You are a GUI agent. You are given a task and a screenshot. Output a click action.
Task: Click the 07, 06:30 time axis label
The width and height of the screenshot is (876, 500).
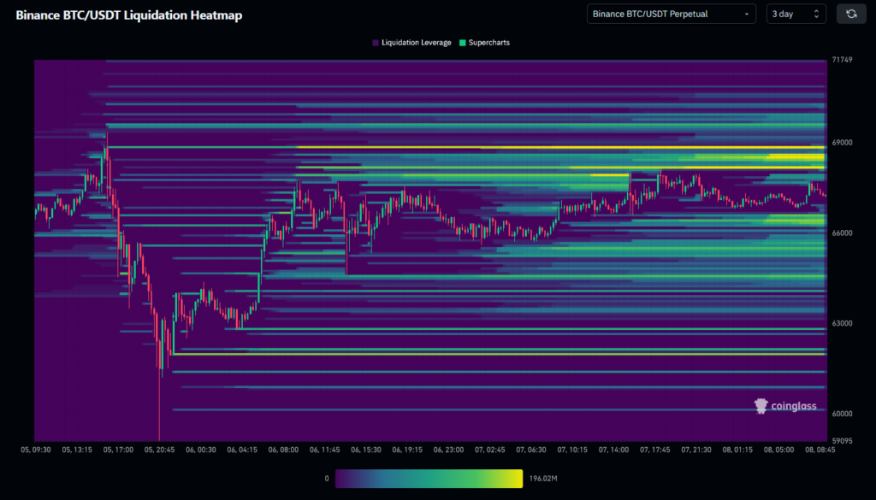coord(531,450)
